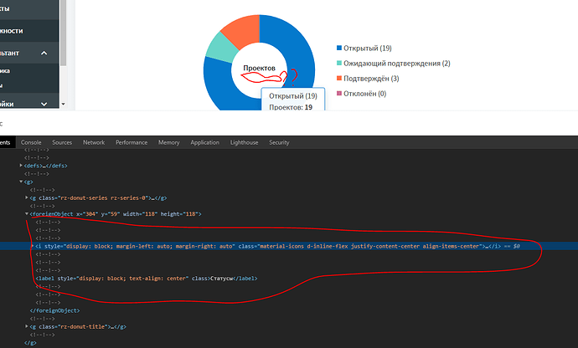Click the Открытый (19) legend label

click(368, 49)
